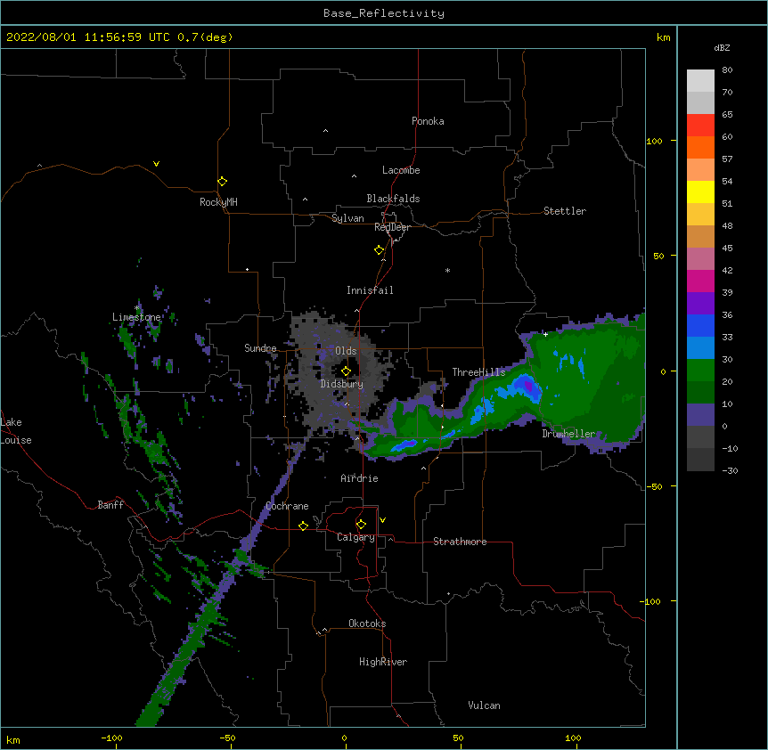Select the -30 value on the dBZ scale
Screen dimensions: 768x750
click(730, 470)
